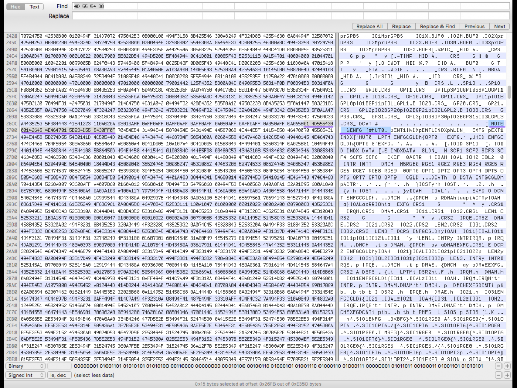Switch to Hex search mode
517x388 pixels.
[x=16, y=7]
